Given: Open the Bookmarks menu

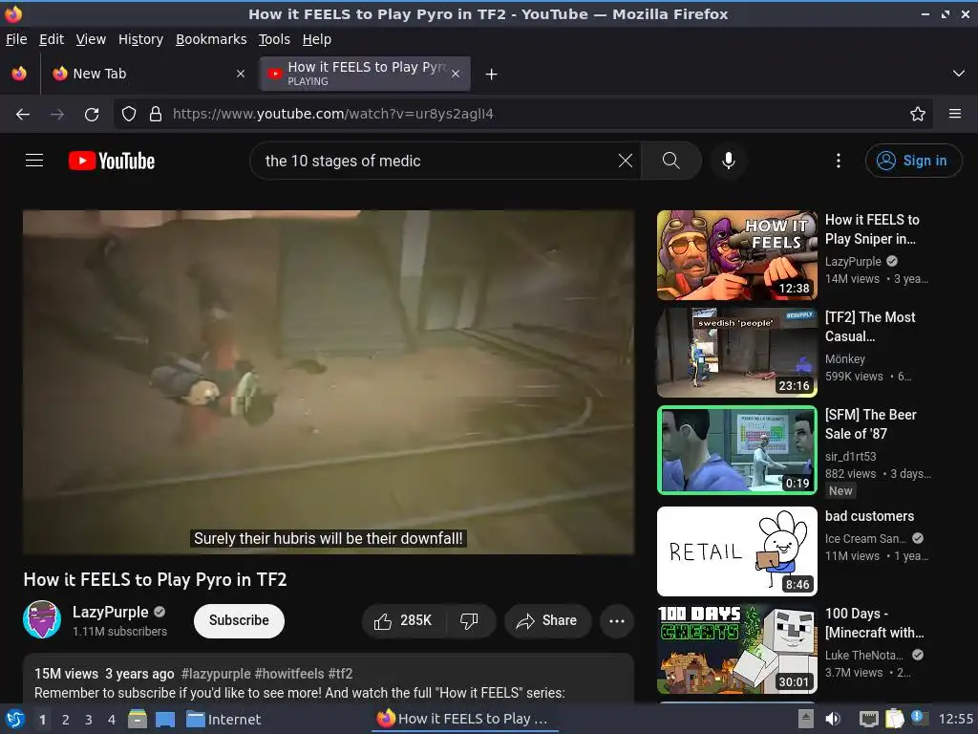Looking at the screenshot, I should pyautogui.click(x=211, y=39).
